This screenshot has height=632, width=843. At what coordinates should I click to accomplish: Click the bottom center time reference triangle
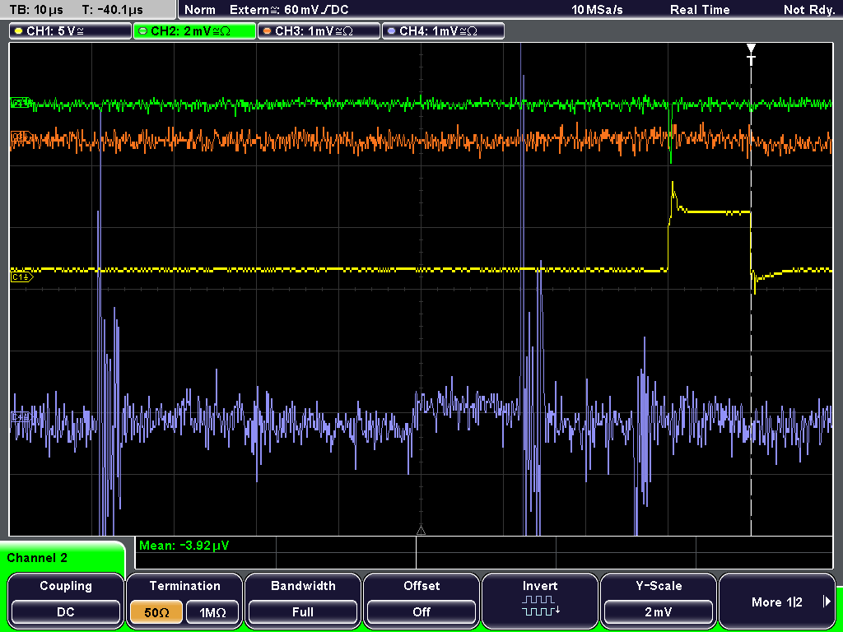tap(421, 531)
